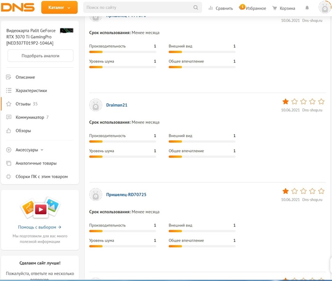Open Пришелец-RD70725 user profile link
332x281 pixels.
126,194
